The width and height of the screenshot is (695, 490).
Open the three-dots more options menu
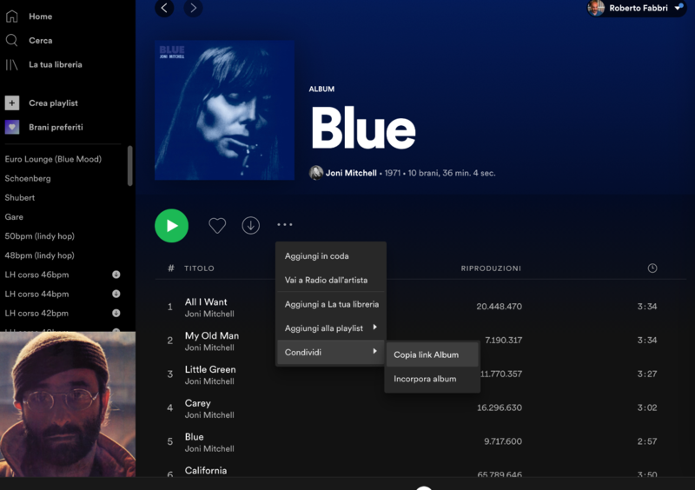point(285,225)
